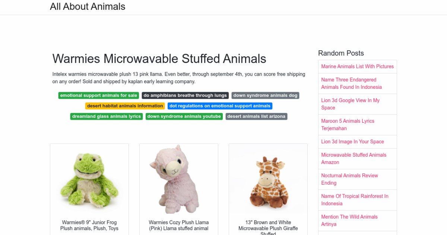Open dot regulations on emotional support animals tag
The image size is (447, 235).
220,106
